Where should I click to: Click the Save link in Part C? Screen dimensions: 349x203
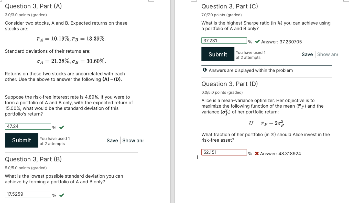(x=307, y=54)
